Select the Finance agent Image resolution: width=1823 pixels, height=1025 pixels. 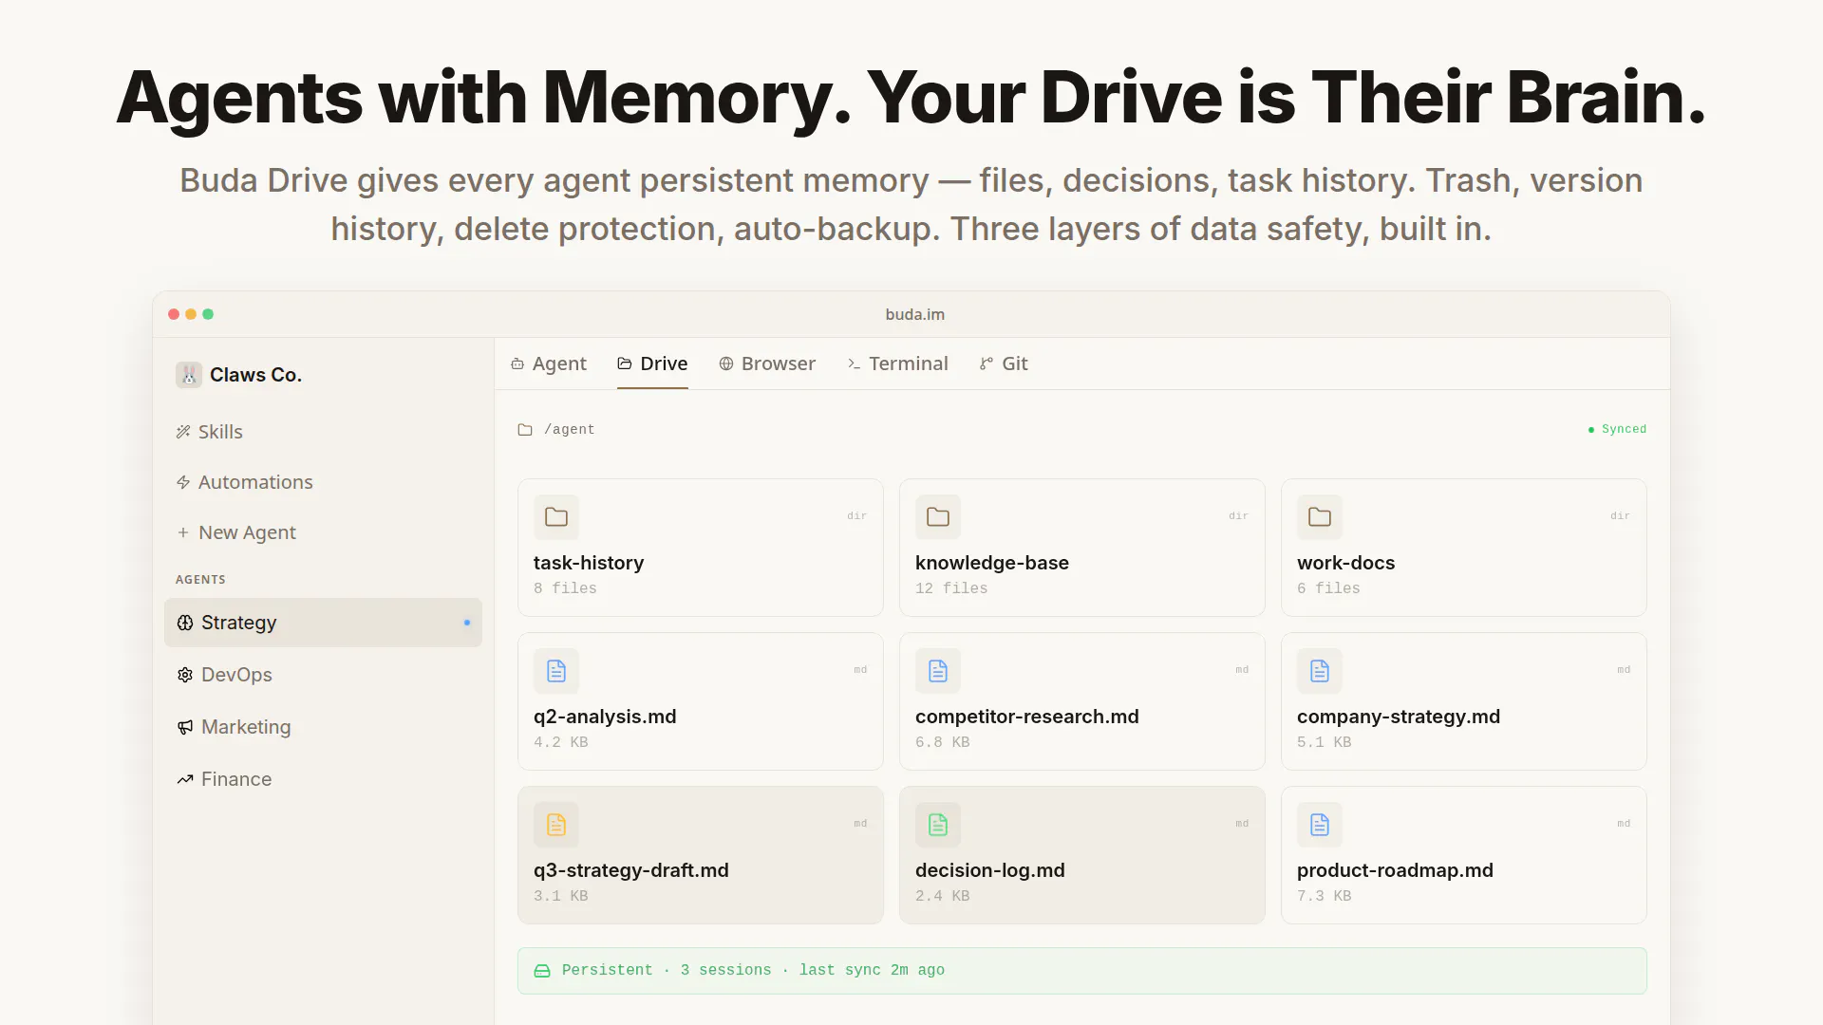point(323,779)
